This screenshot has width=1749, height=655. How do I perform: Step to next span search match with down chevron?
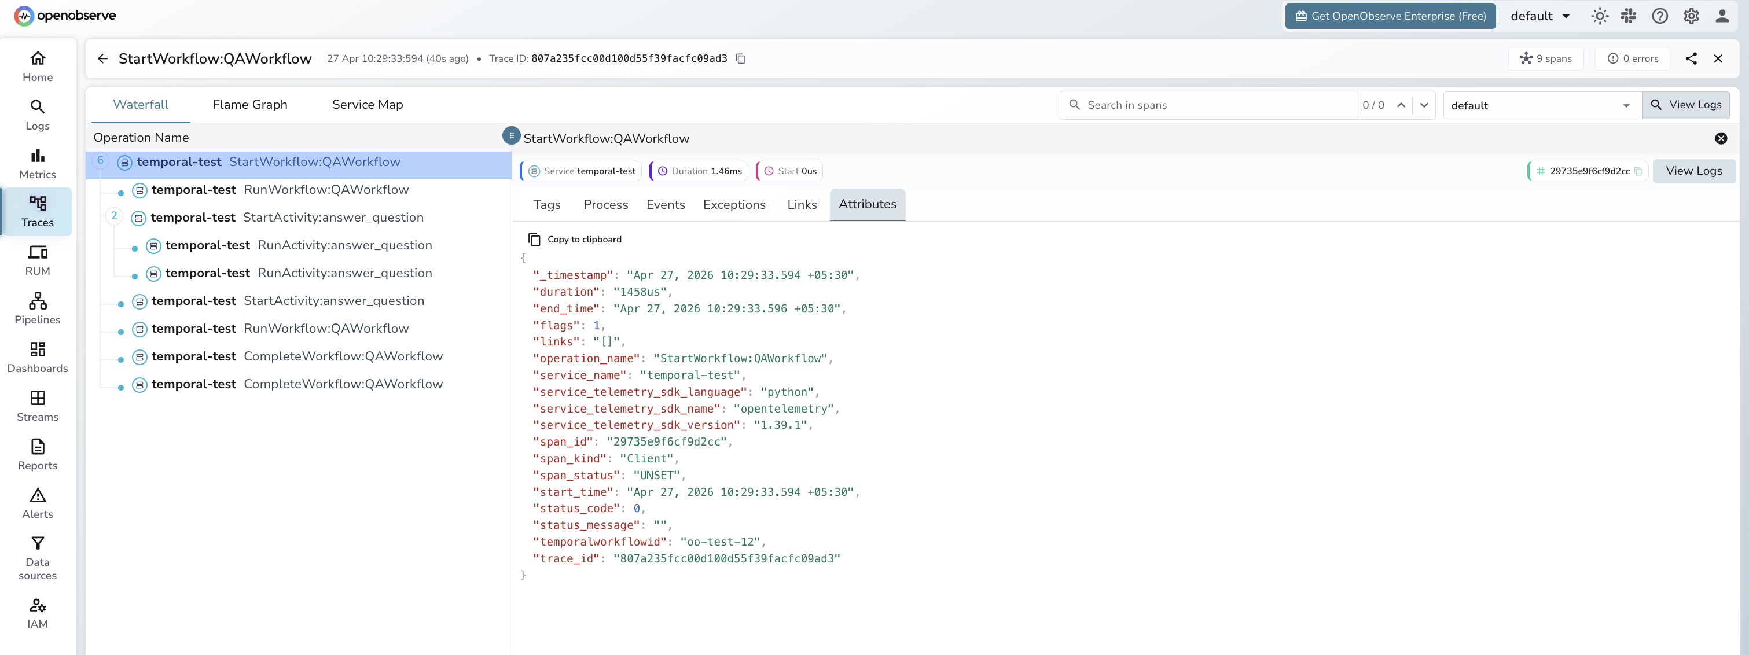(x=1424, y=105)
